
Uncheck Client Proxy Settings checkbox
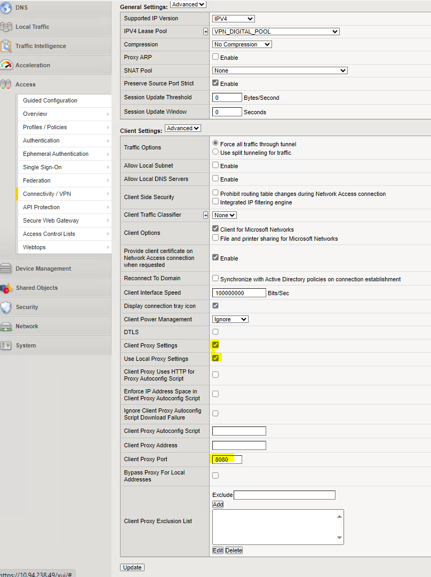[x=215, y=345]
